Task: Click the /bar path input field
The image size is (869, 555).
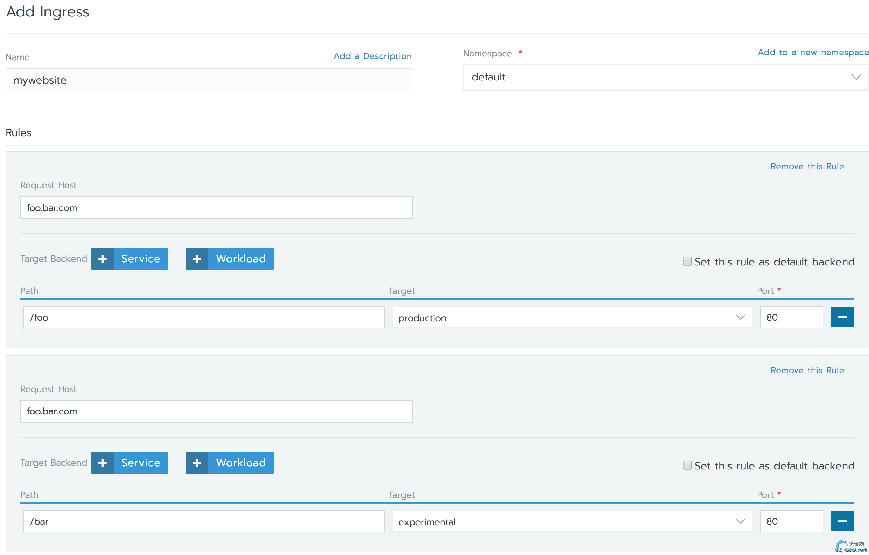Action: (x=204, y=521)
